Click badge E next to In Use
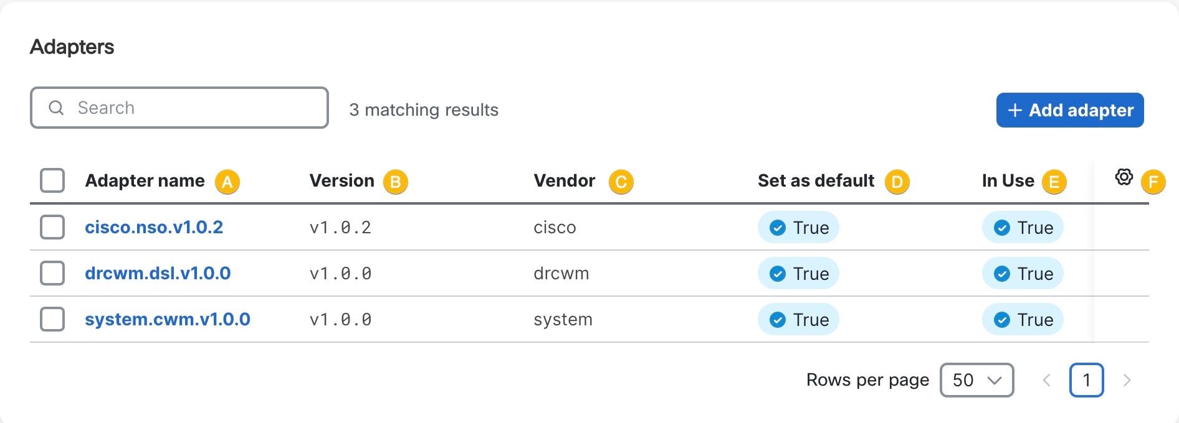 (x=1054, y=182)
